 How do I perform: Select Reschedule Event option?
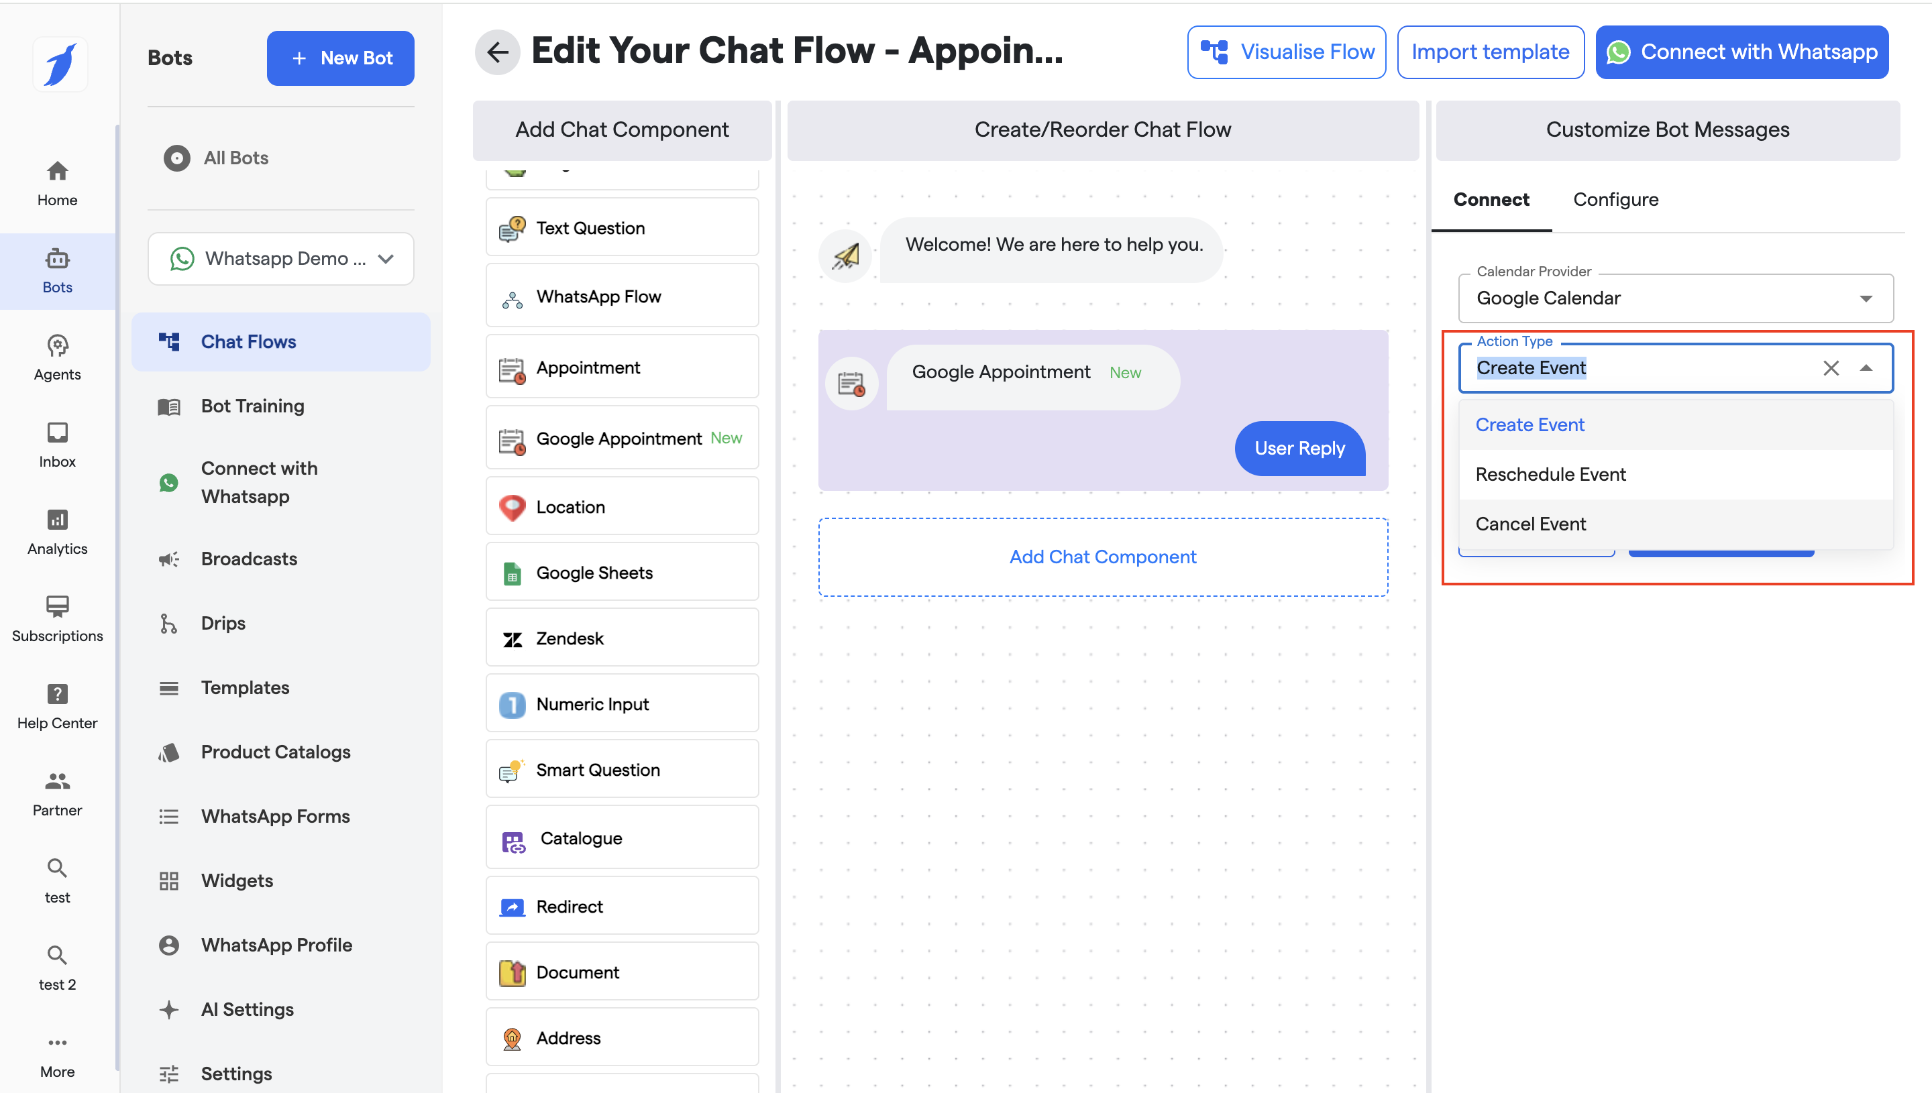coord(1550,475)
